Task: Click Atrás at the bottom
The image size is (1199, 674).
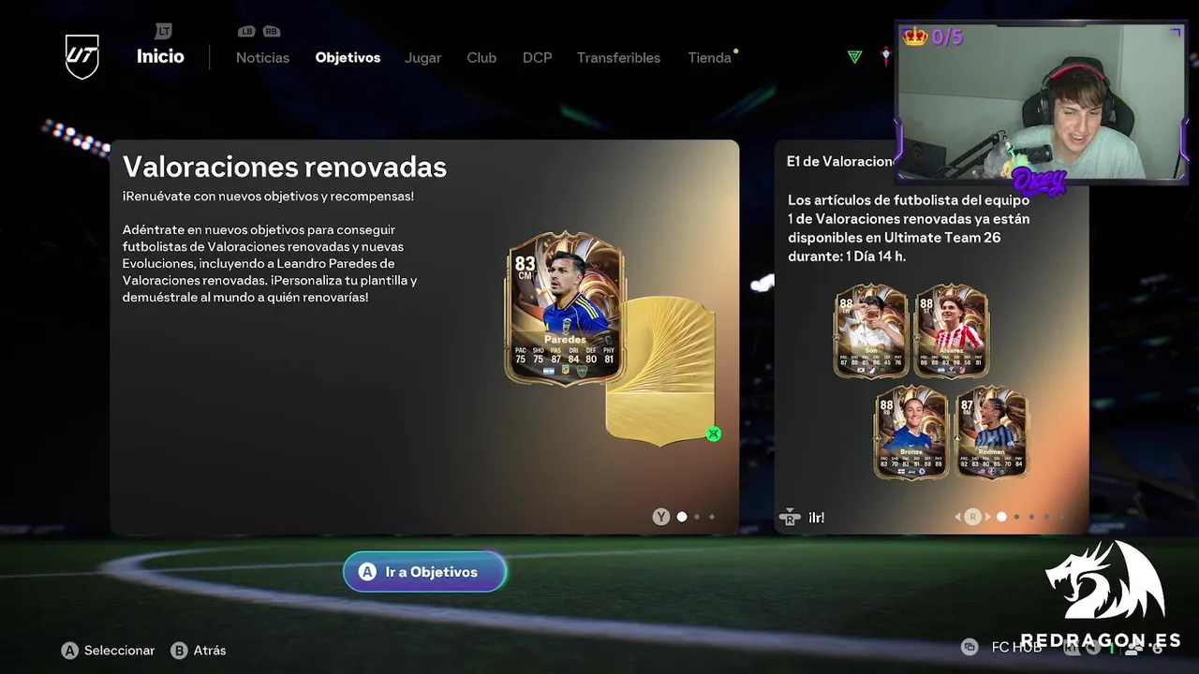Action: click(x=210, y=651)
